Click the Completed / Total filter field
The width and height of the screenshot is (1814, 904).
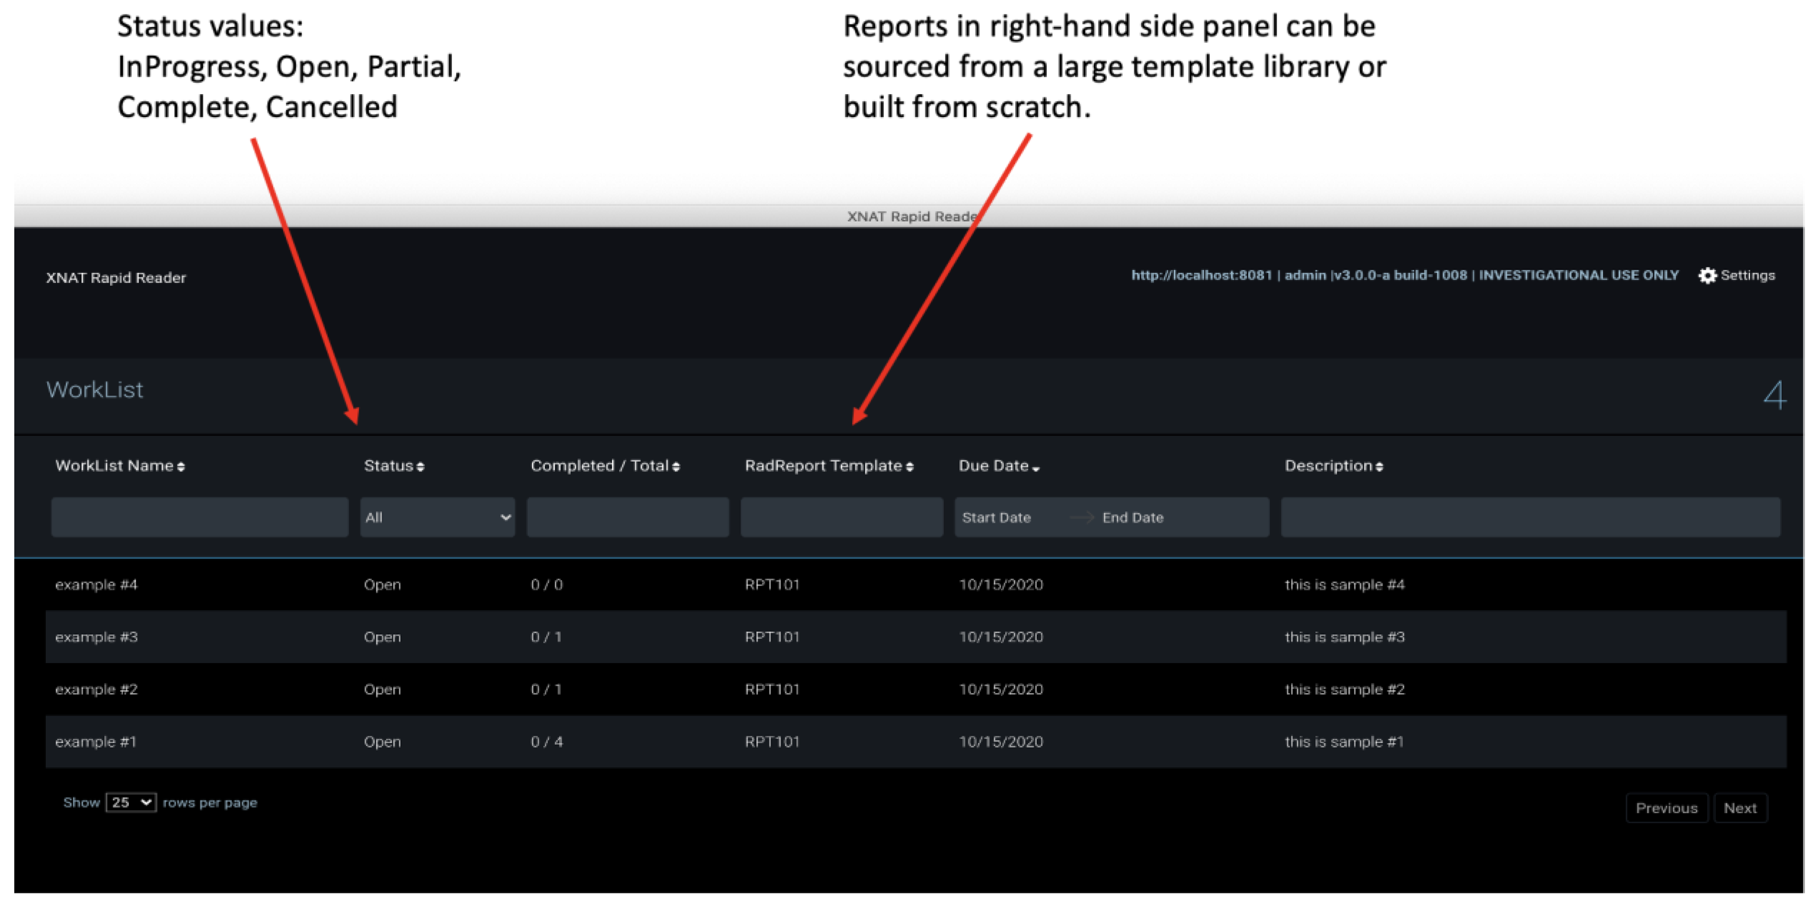(x=627, y=517)
